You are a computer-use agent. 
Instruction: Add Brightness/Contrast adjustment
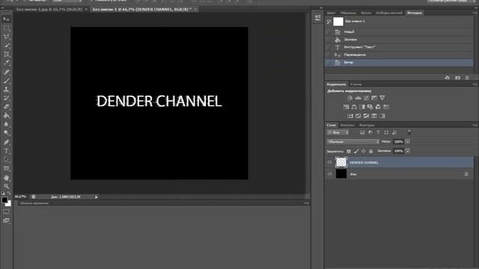coord(350,98)
